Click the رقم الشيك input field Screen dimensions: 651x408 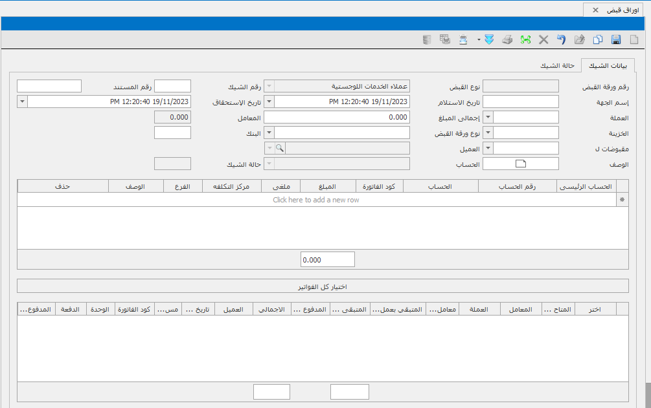[x=172, y=86]
